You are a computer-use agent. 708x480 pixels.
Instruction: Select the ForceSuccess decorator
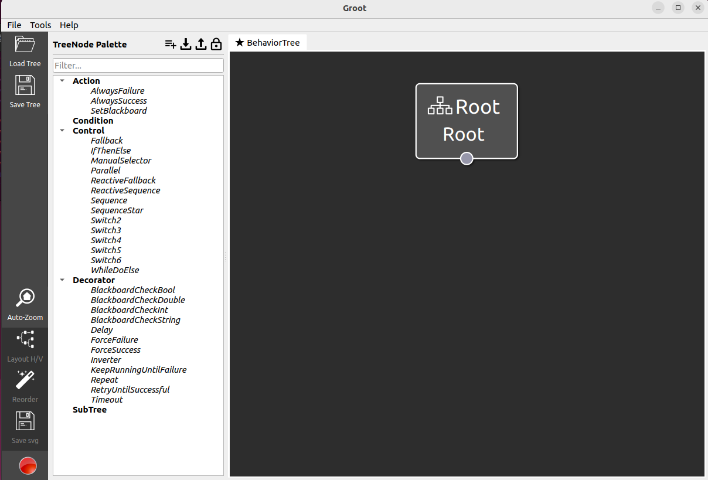[x=115, y=350]
